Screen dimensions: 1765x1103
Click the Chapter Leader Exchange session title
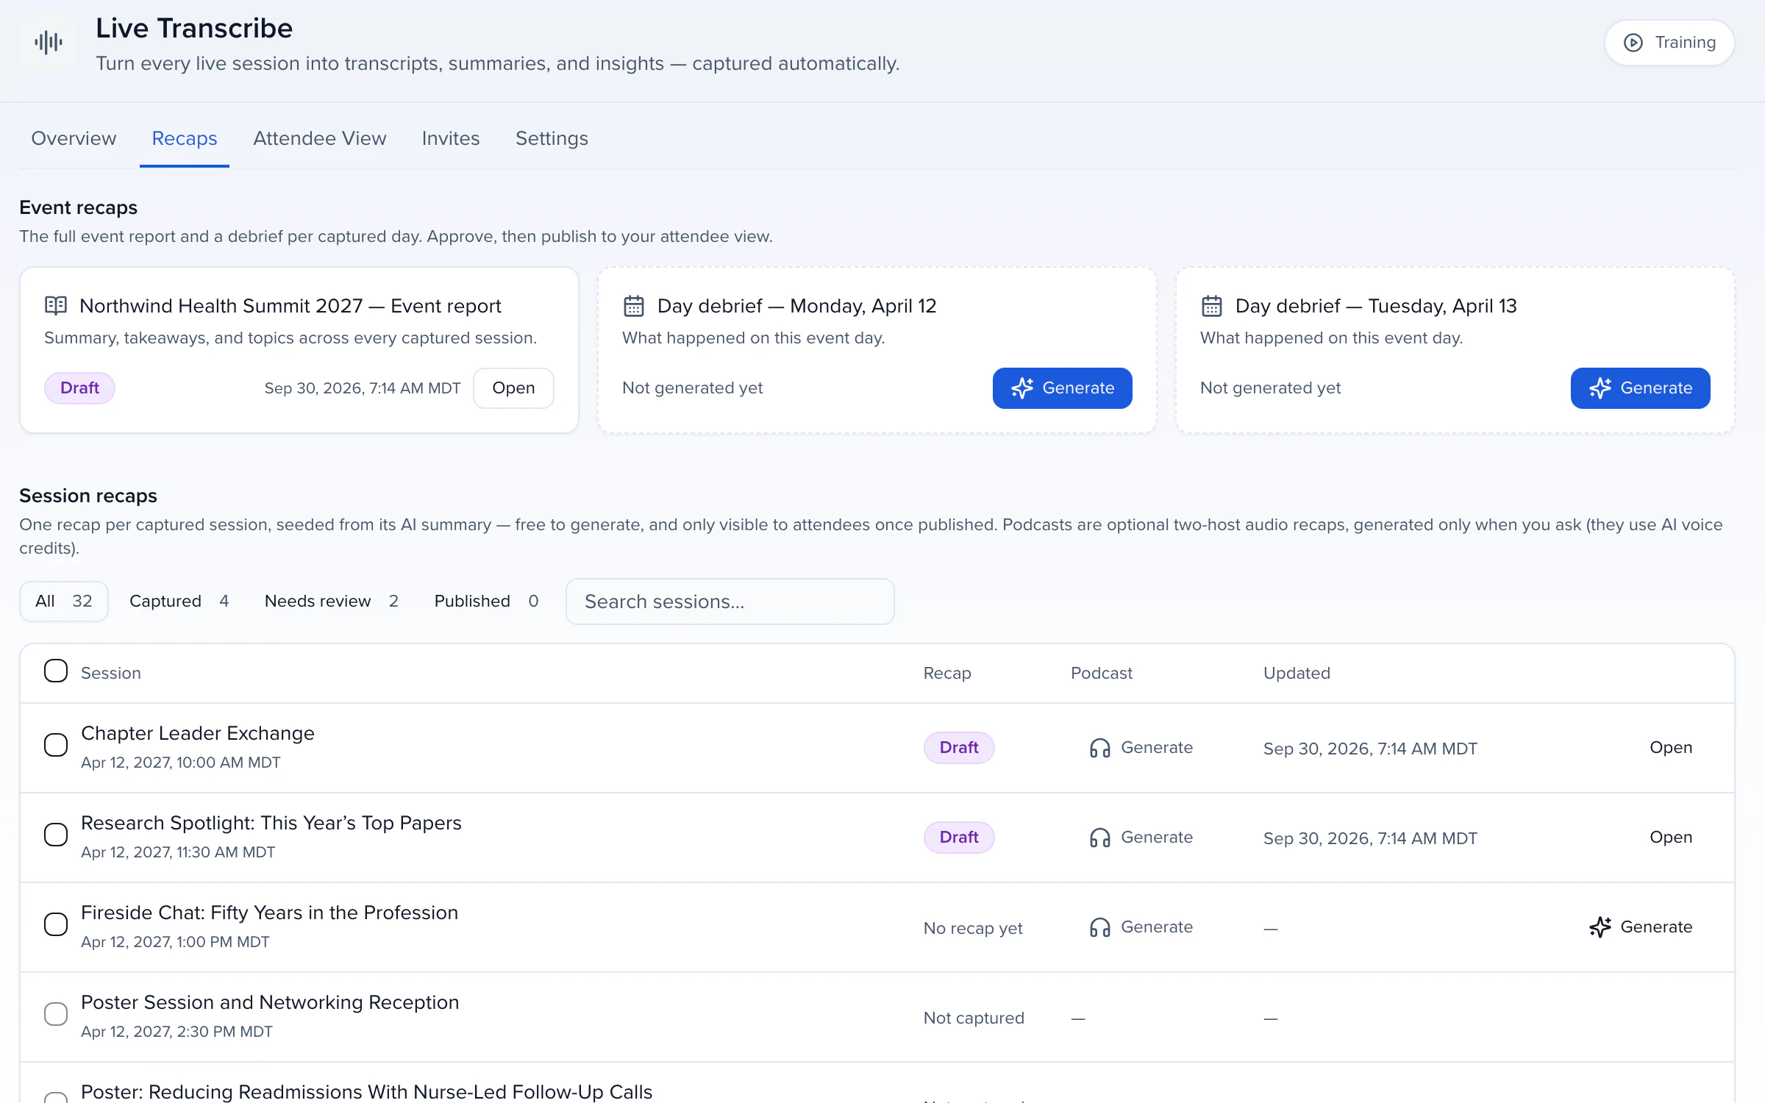[x=198, y=733]
